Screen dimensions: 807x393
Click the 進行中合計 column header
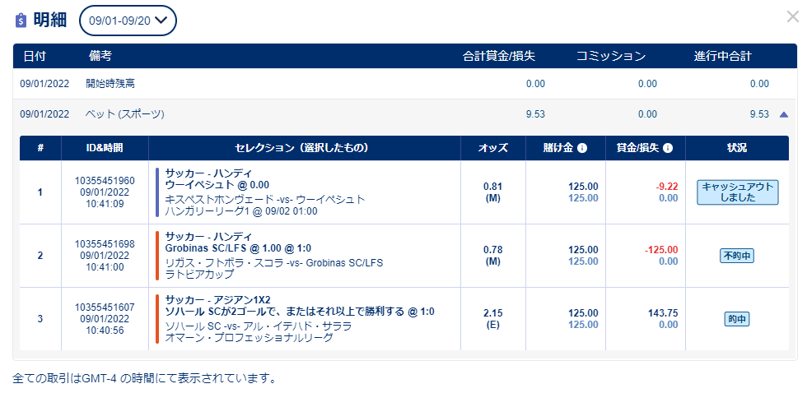click(723, 57)
